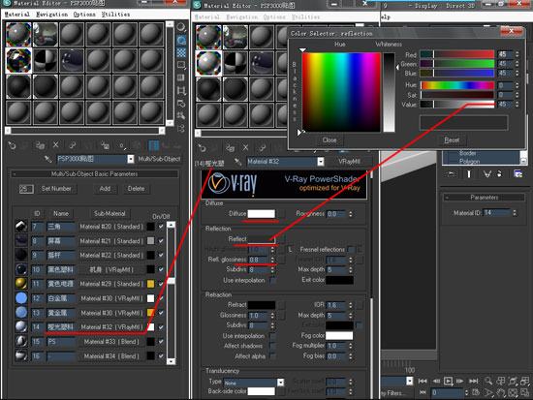The height and width of the screenshot is (400, 533).
Task: Click the Make Preview filmstrip icon
Action: coord(181,90)
